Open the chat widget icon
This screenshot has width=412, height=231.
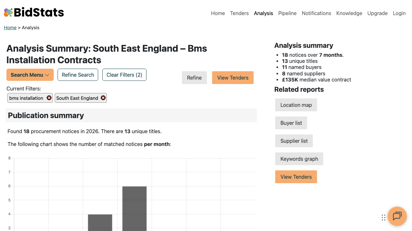tap(397, 216)
